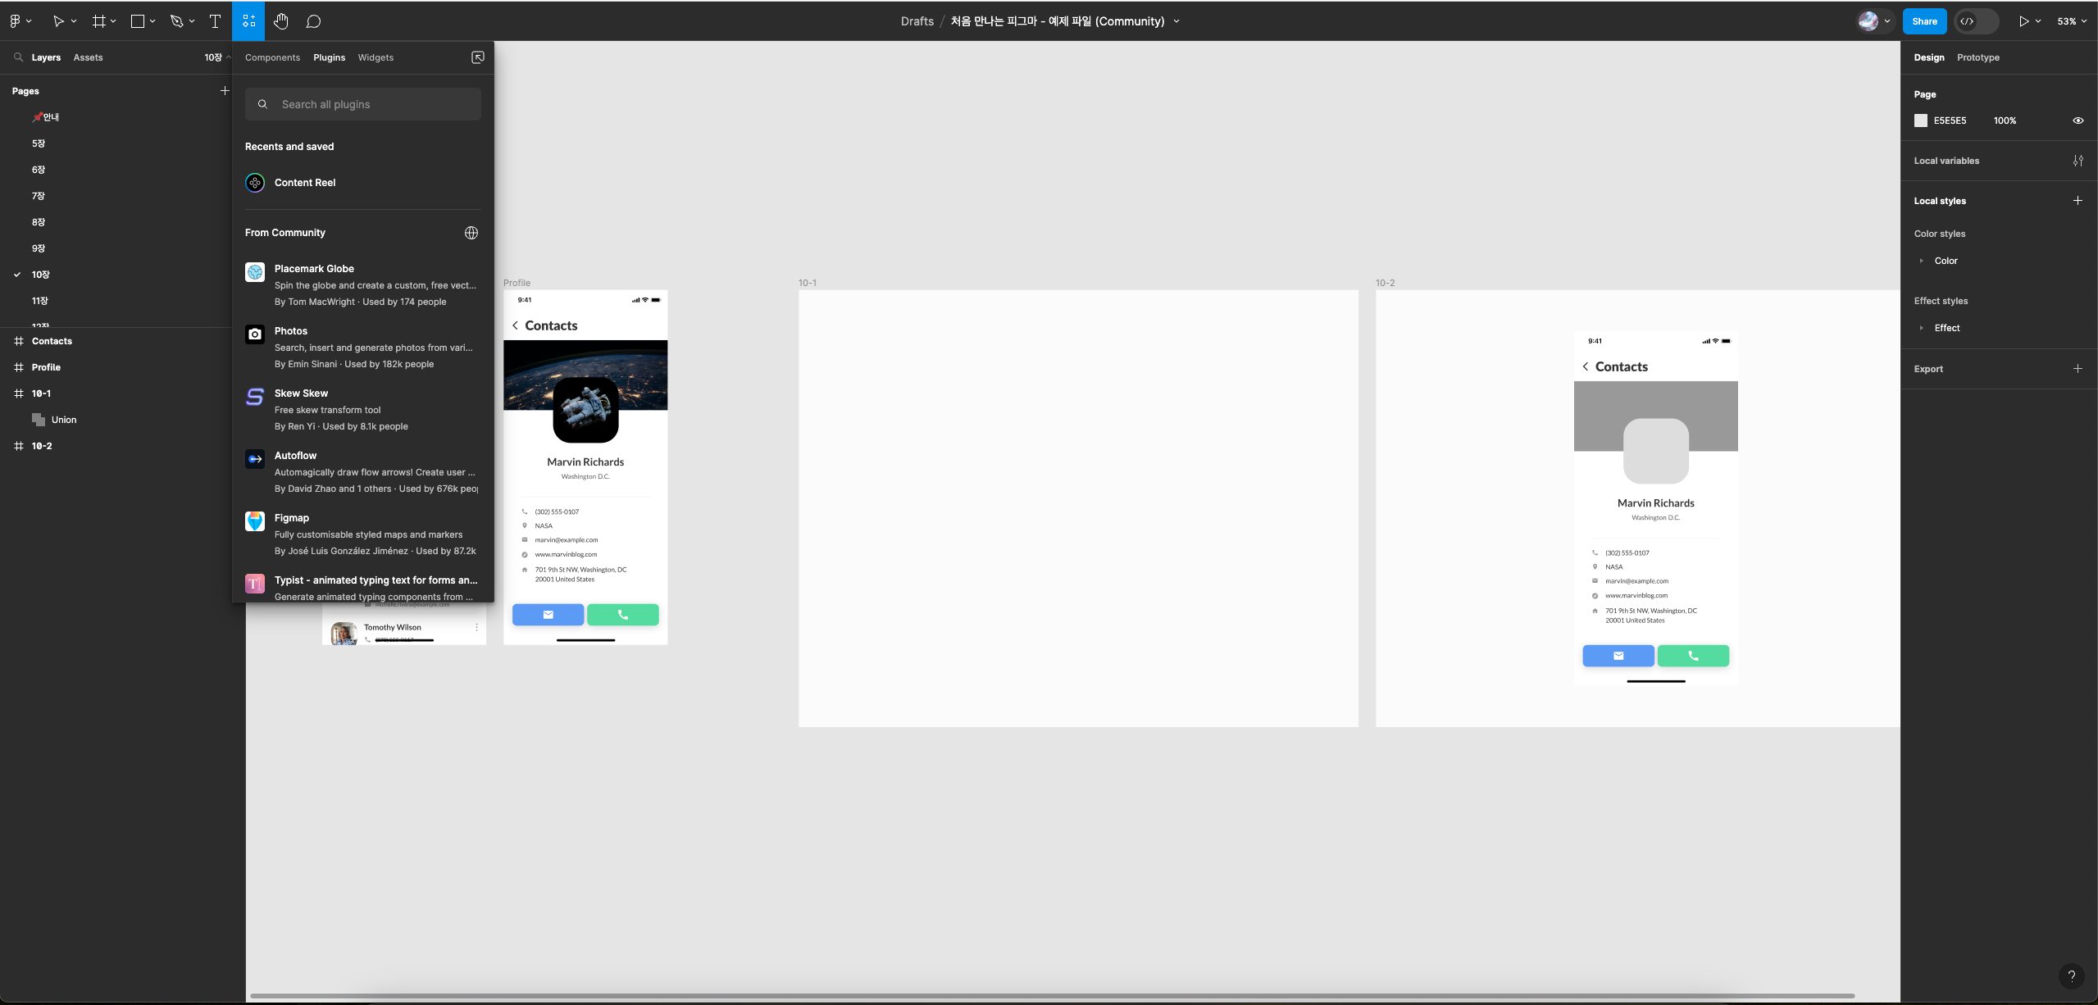Detach the plugins panel into a window
Screen dimensions: 2098x1005
point(478,57)
